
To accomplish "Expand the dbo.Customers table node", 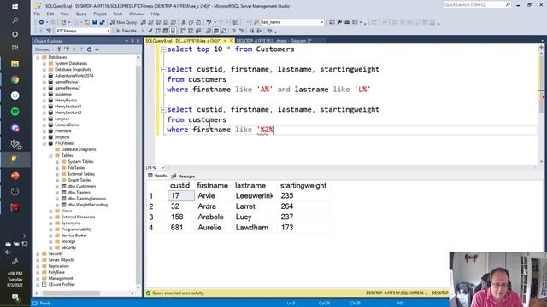I will [x=57, y=186].
